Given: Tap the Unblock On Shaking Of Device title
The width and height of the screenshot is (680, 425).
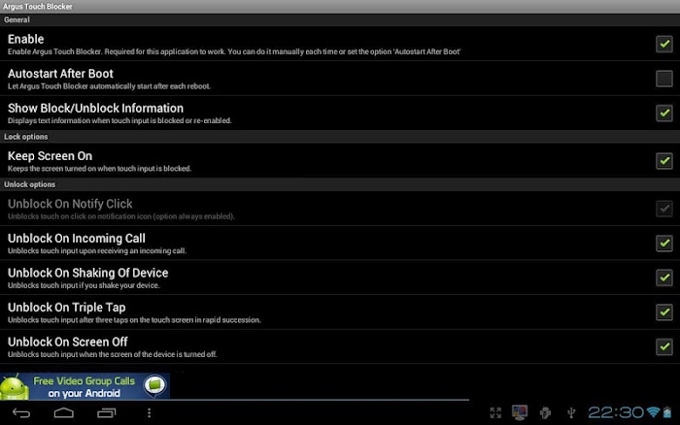Looking at the screenshot, I should (x=87, y=273).
